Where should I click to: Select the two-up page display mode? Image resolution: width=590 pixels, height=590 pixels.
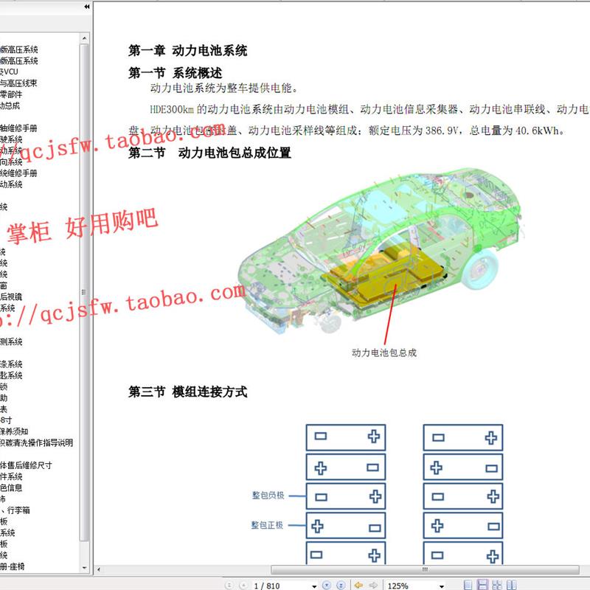point(497,583)
